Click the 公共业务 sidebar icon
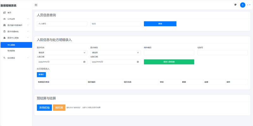253x126 pixels. pyautogui.click(x=4, y=19)
